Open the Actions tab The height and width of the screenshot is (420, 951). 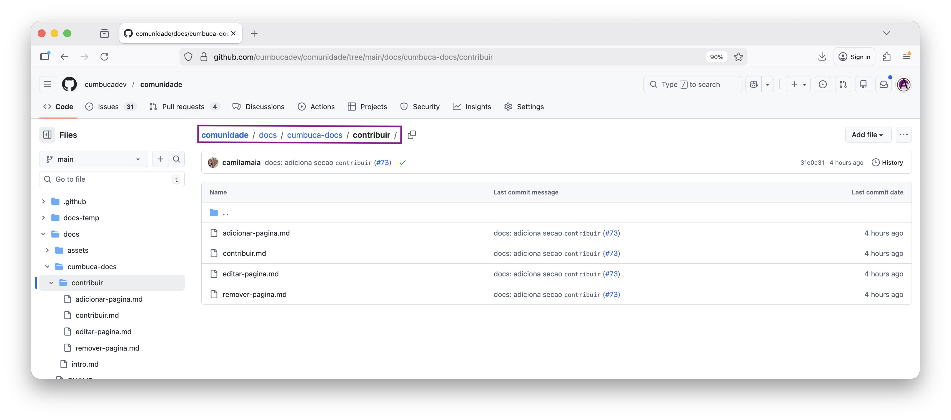tap(316, 107)
